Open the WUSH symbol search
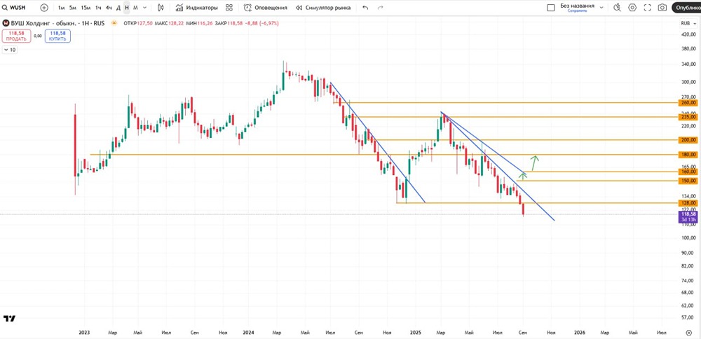The height and width of the screenshot is (339, 701). (x=13, y=8)
